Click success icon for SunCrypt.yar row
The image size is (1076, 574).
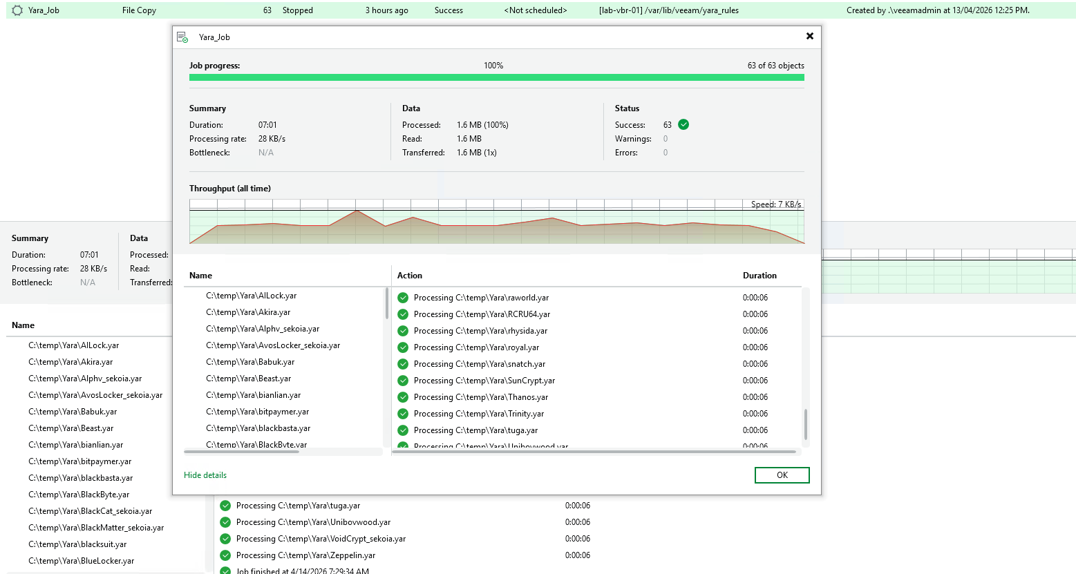coord(403,381)
